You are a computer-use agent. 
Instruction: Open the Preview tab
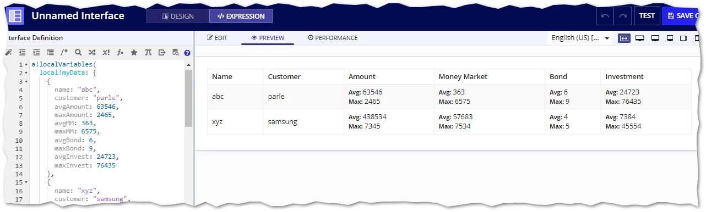pos(268,38)
